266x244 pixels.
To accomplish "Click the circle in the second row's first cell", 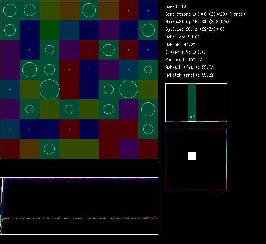I will (10, 30).
